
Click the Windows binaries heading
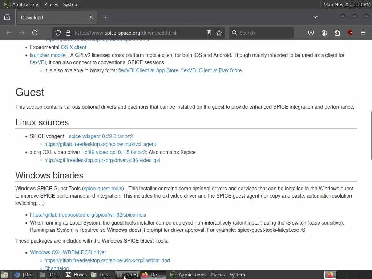click(49, 175)
